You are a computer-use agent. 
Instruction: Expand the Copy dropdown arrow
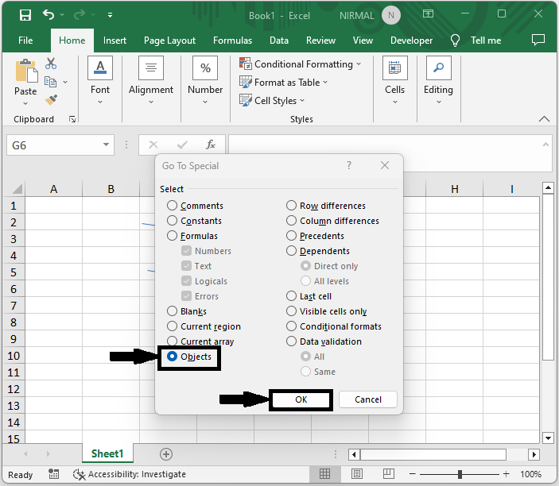65,82
